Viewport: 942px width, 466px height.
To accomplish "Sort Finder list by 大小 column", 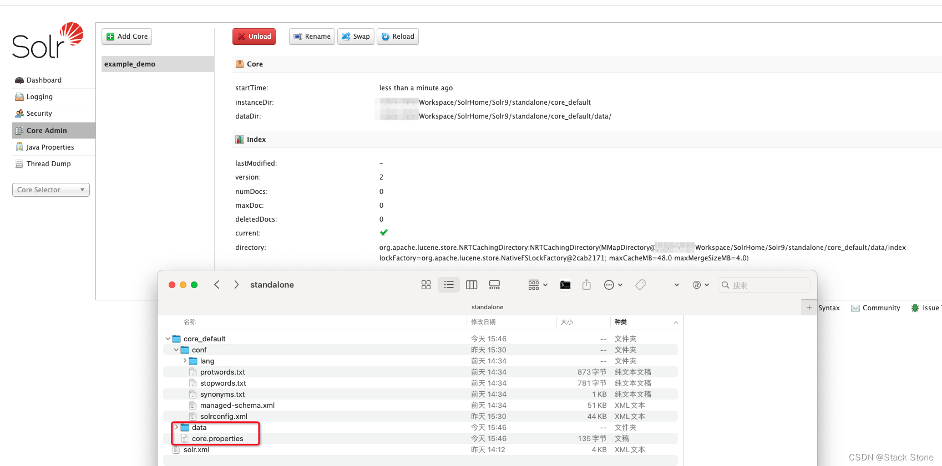I will coord(567,322).
